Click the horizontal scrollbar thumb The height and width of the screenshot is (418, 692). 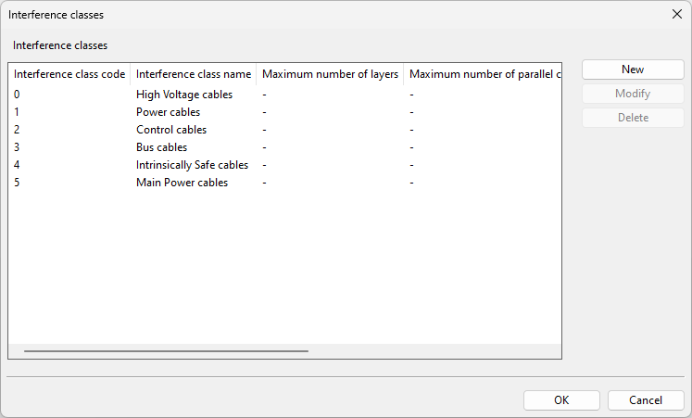pyautogui.click(x=166, y=351)
